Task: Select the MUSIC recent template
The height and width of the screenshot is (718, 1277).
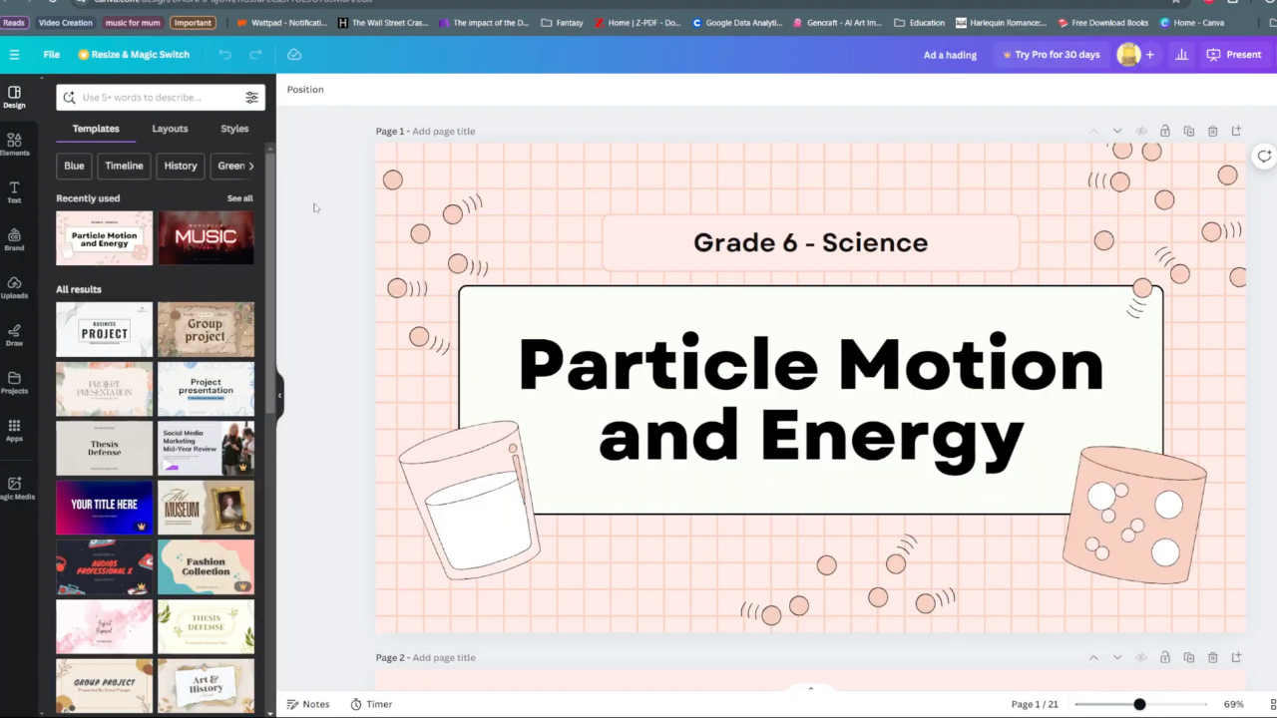Action: pyautogui.click(x=206, y=237)
